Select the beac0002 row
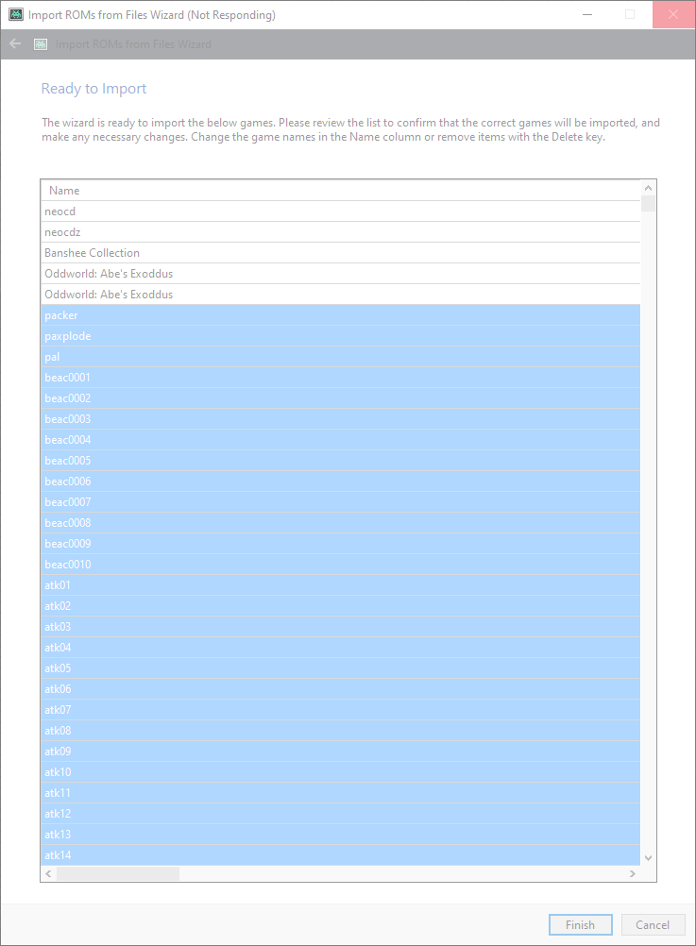The image size is (696, 946). [x=341, y=398]
